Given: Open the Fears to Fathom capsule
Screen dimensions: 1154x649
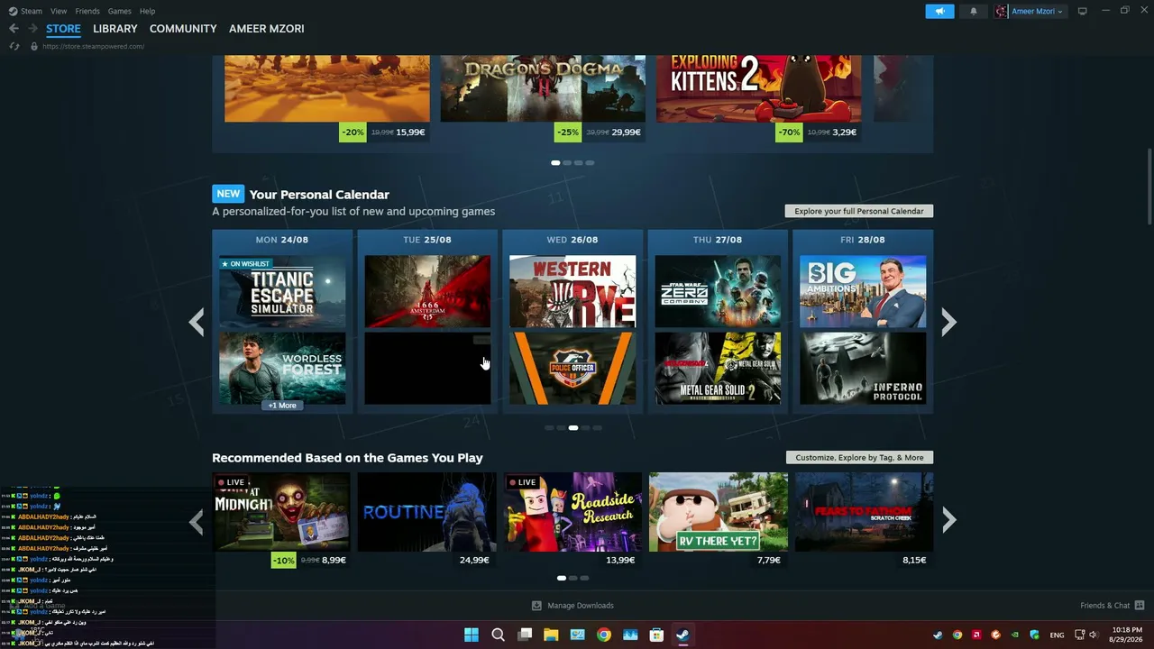Looking at the screenshot, I should tap(864, 512).
